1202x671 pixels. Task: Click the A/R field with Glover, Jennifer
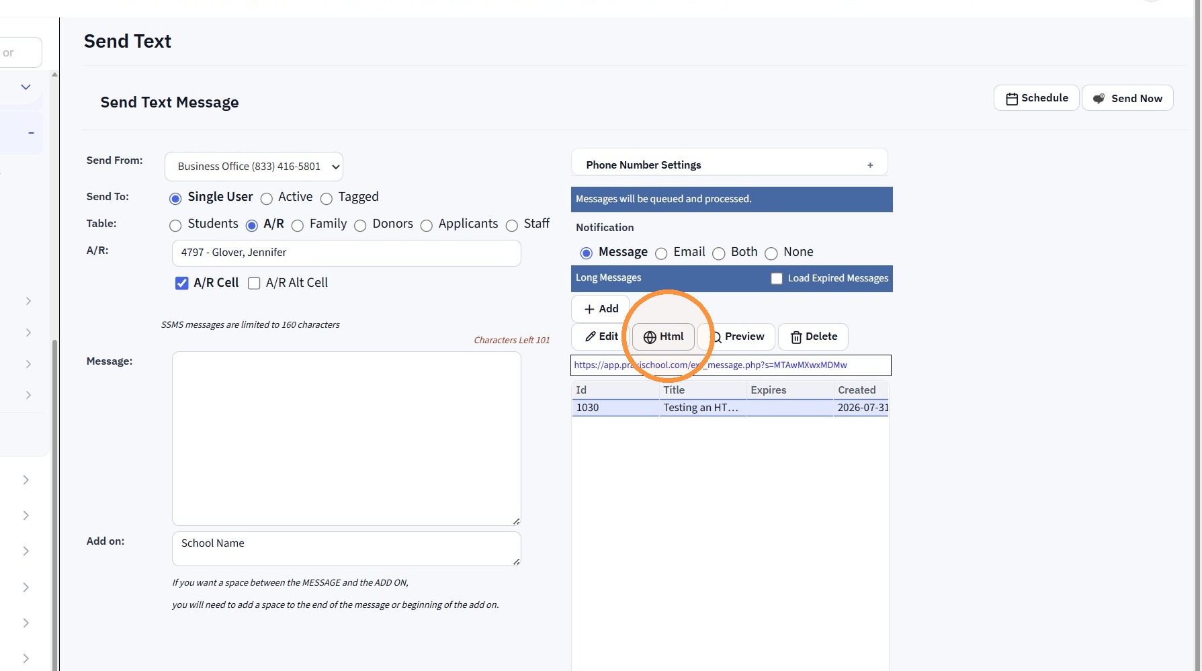(x=347, y=253)
